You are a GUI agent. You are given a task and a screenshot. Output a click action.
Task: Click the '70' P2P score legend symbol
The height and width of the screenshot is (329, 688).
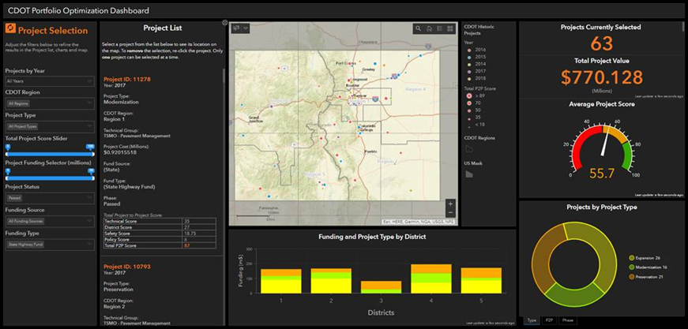click(468, 103)
